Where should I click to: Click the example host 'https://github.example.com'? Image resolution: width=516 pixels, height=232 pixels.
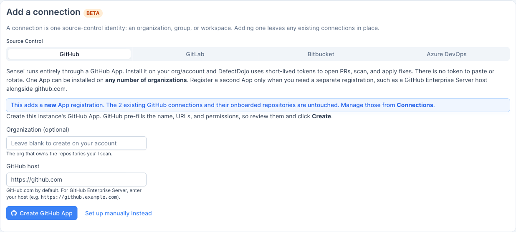pyautogui.click(x=80, y=197)
